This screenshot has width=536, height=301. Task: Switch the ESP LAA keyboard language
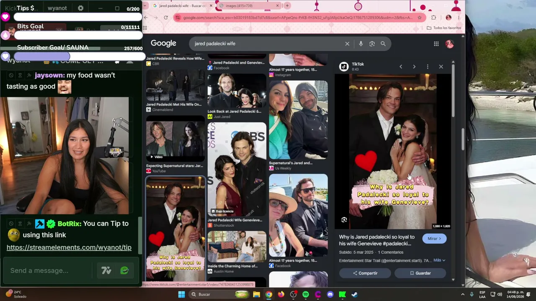[x=482, y=294]
